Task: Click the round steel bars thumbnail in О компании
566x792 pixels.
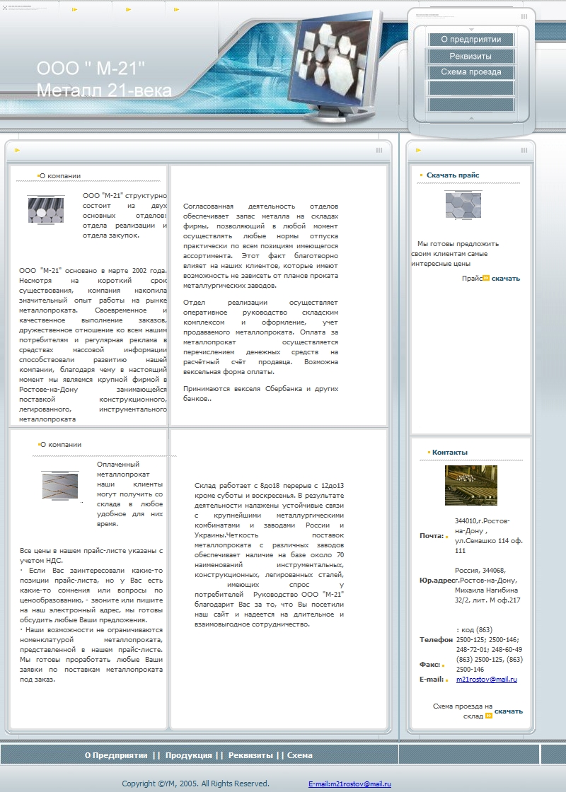Action: pos(46,209)
